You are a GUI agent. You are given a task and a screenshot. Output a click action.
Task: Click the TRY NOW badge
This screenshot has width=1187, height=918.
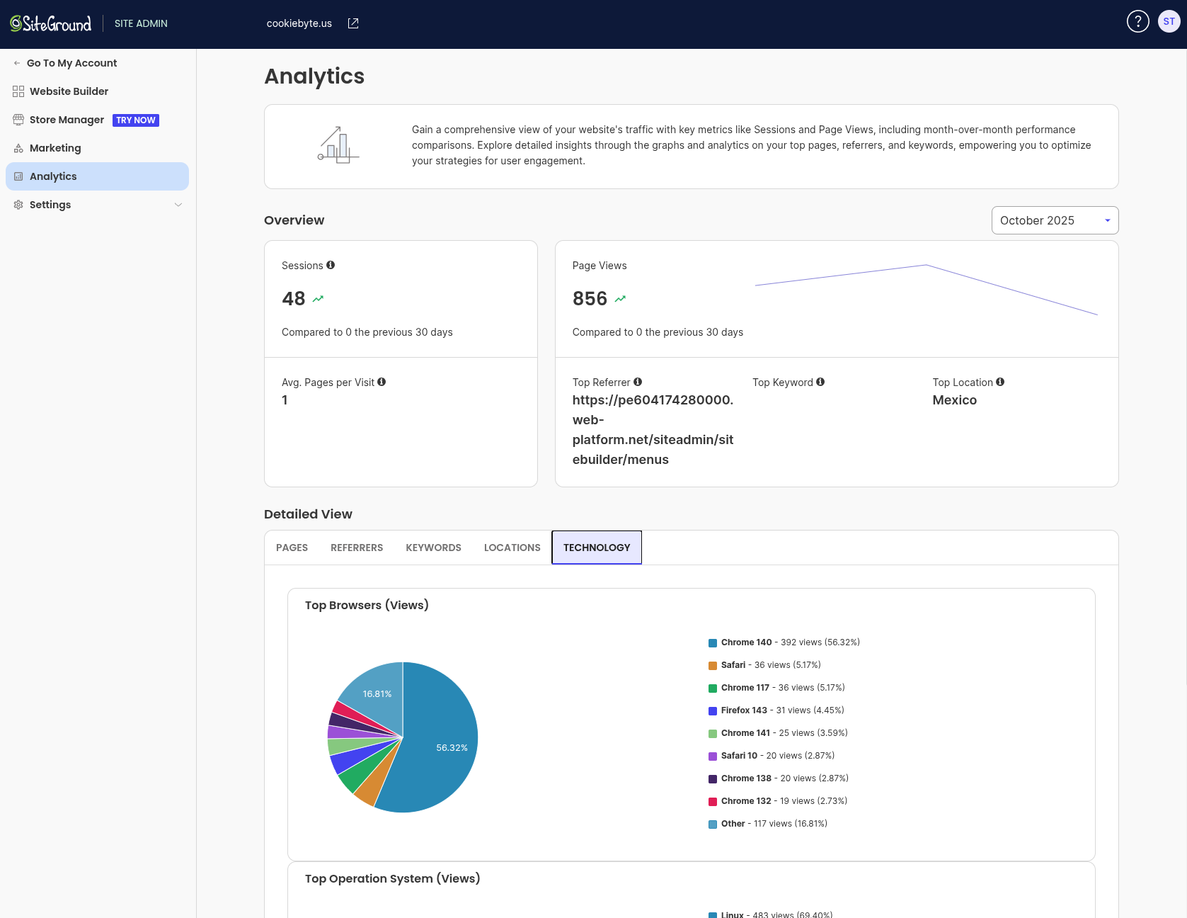[x=135, y=120]
